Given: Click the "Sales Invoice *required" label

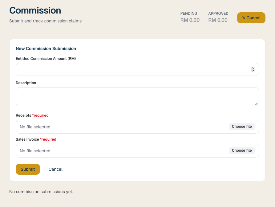Looking at the screenshot, I should click(x=36, y=139).
